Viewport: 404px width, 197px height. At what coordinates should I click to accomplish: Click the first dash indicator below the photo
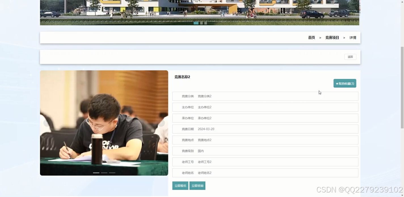96,172
